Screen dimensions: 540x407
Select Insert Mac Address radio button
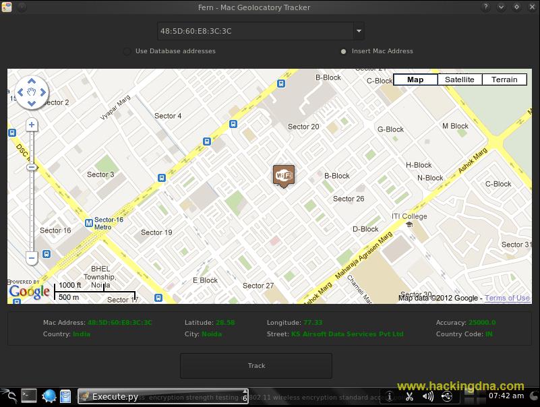click(x=343, y=51)
